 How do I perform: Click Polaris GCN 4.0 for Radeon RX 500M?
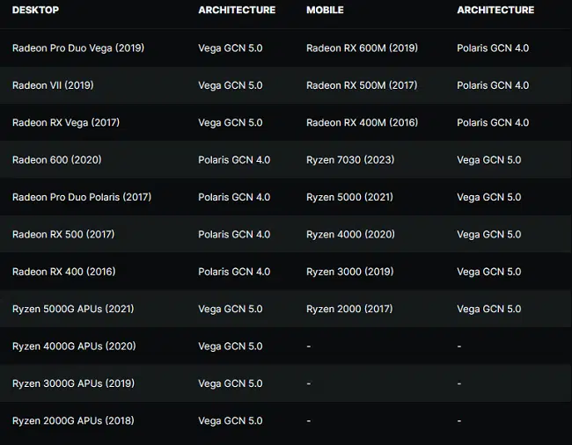click(x=493, y=85)
